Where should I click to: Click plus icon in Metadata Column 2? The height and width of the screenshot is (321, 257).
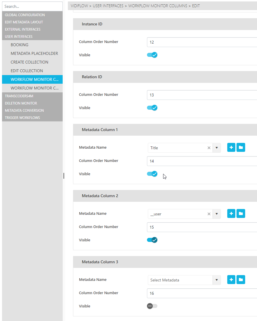tap(231, 214)
